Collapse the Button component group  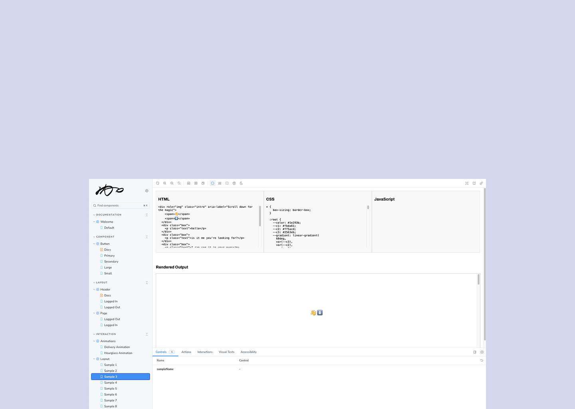[x=94, y=244]
